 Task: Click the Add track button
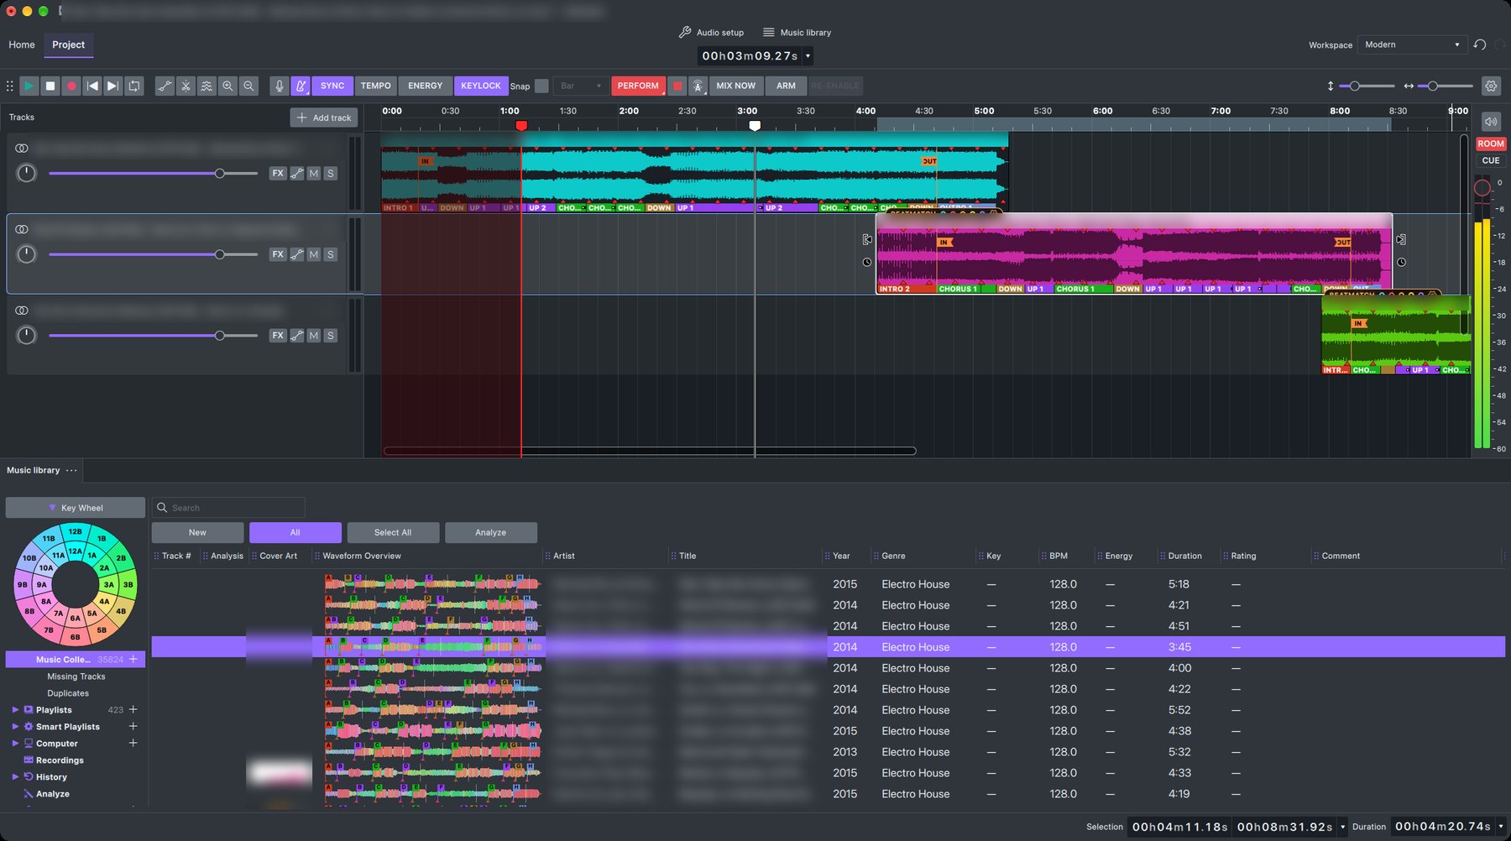[x=324, y=118]
